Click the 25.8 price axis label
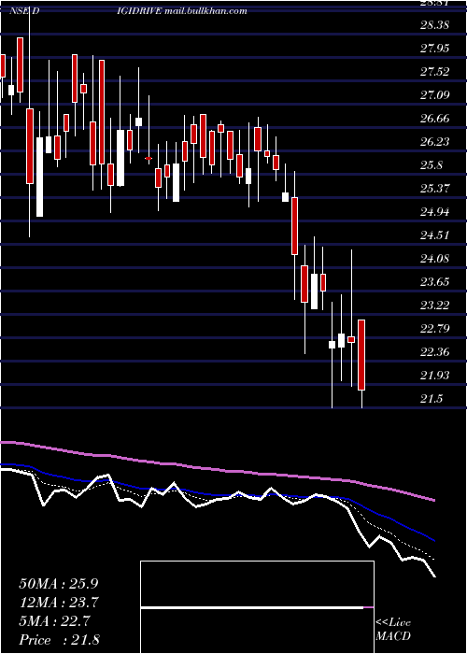467x654 pixels. click(x=432, y=165)
